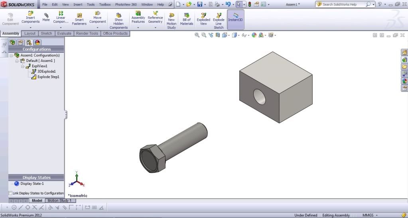
Task: Open Smart Fasteners tool
Action: (79, 19)
